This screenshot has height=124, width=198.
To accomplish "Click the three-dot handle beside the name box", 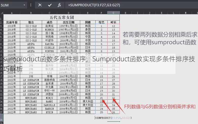I will pyautogui.click(x=31, y=5).
